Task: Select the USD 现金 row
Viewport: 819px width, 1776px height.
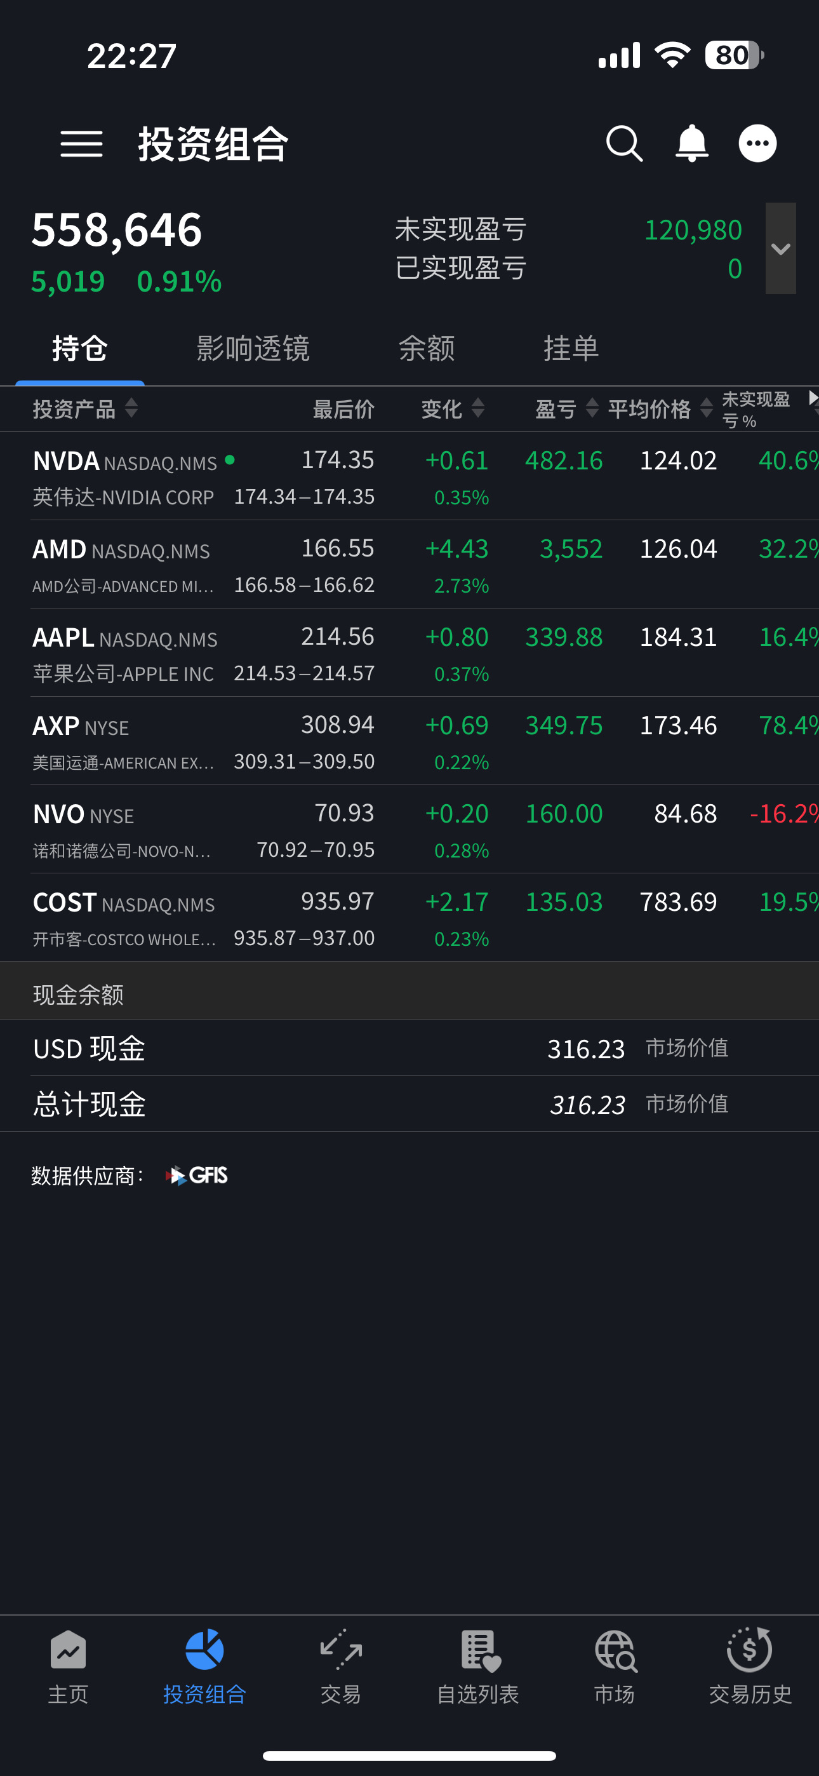Action: 409,1049
